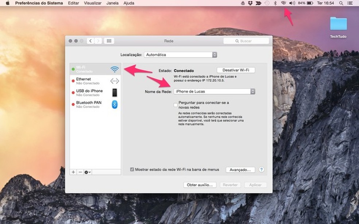Viewport: 359px width, 224px height.
Task: Click the clock 'Ter 16:54'
Action: [x=325, y=3]
